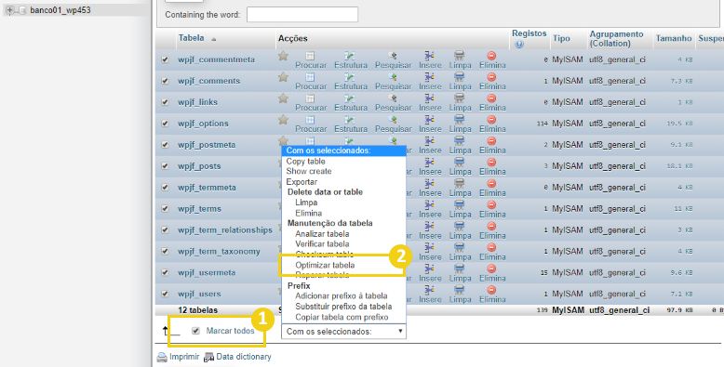Choose Adicionar prefixo à tabela option
This screenshot has height=367, width=724.
[342, 296]
